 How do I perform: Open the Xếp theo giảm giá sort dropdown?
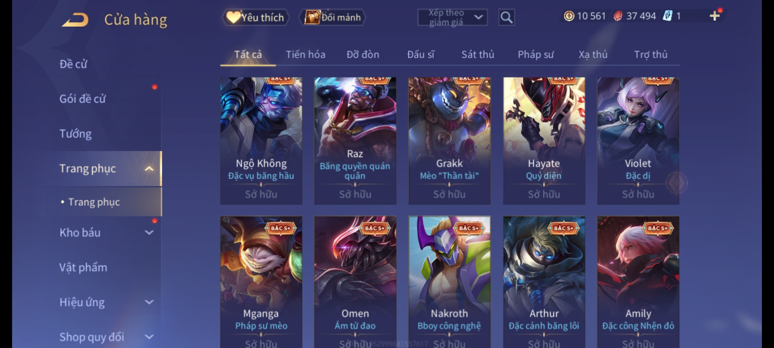[452, 17]
